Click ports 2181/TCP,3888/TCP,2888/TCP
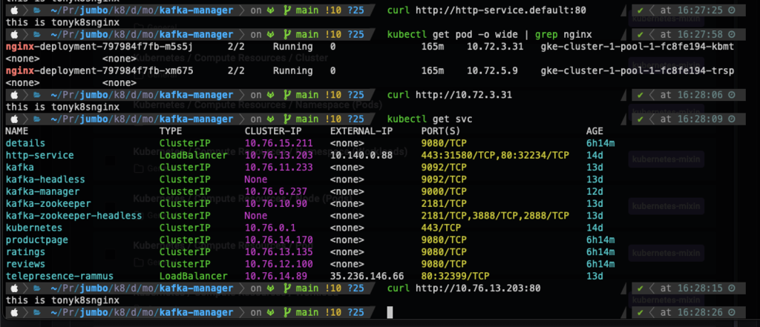This screenshot has height=327, width=760. tap(495, 216)
